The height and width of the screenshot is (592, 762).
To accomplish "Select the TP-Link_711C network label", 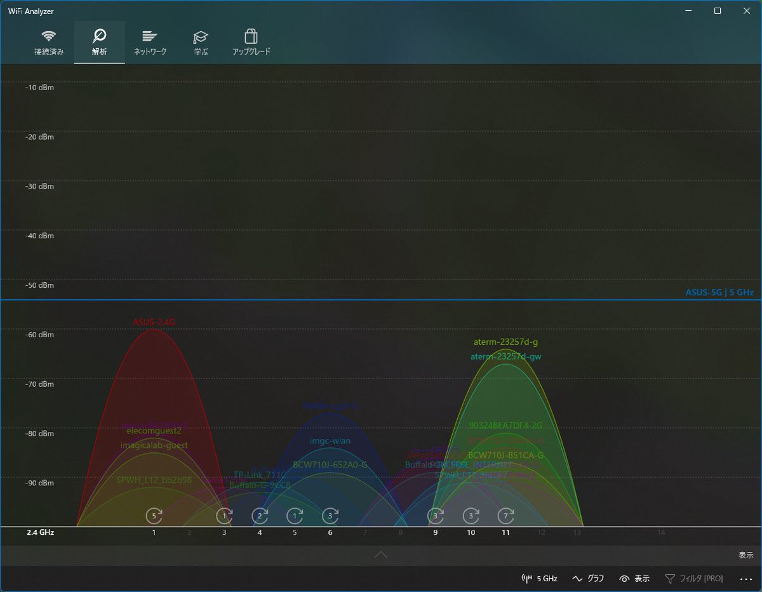I will click(x=260, y=475).
